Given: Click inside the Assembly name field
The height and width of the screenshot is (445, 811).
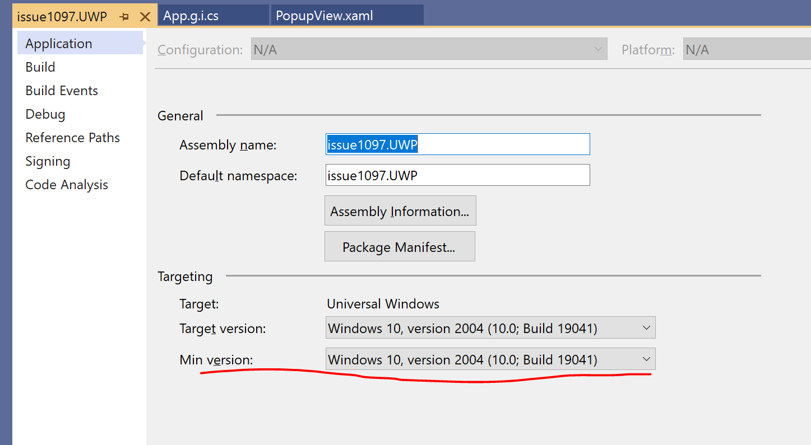Looking at the screenshot, I should click(x=457, y=144).
